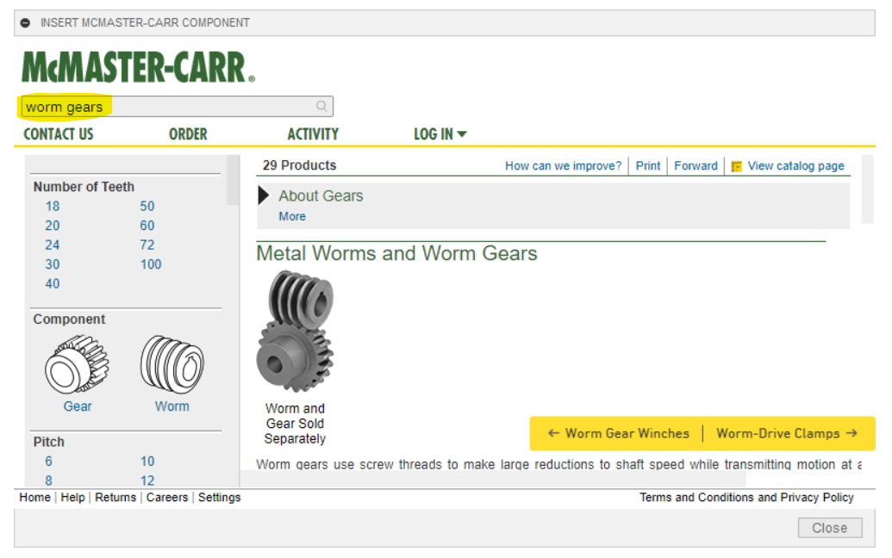
Task: Filter Number of Teeth 50
Action: point(147,207)
